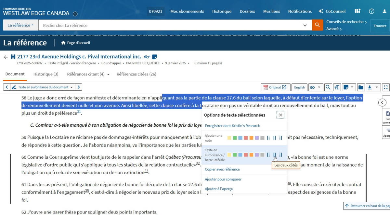Image resolution: width=390 pixels, height=219 pixels.
Task: Open the help question mark icon
Action: 371,11
